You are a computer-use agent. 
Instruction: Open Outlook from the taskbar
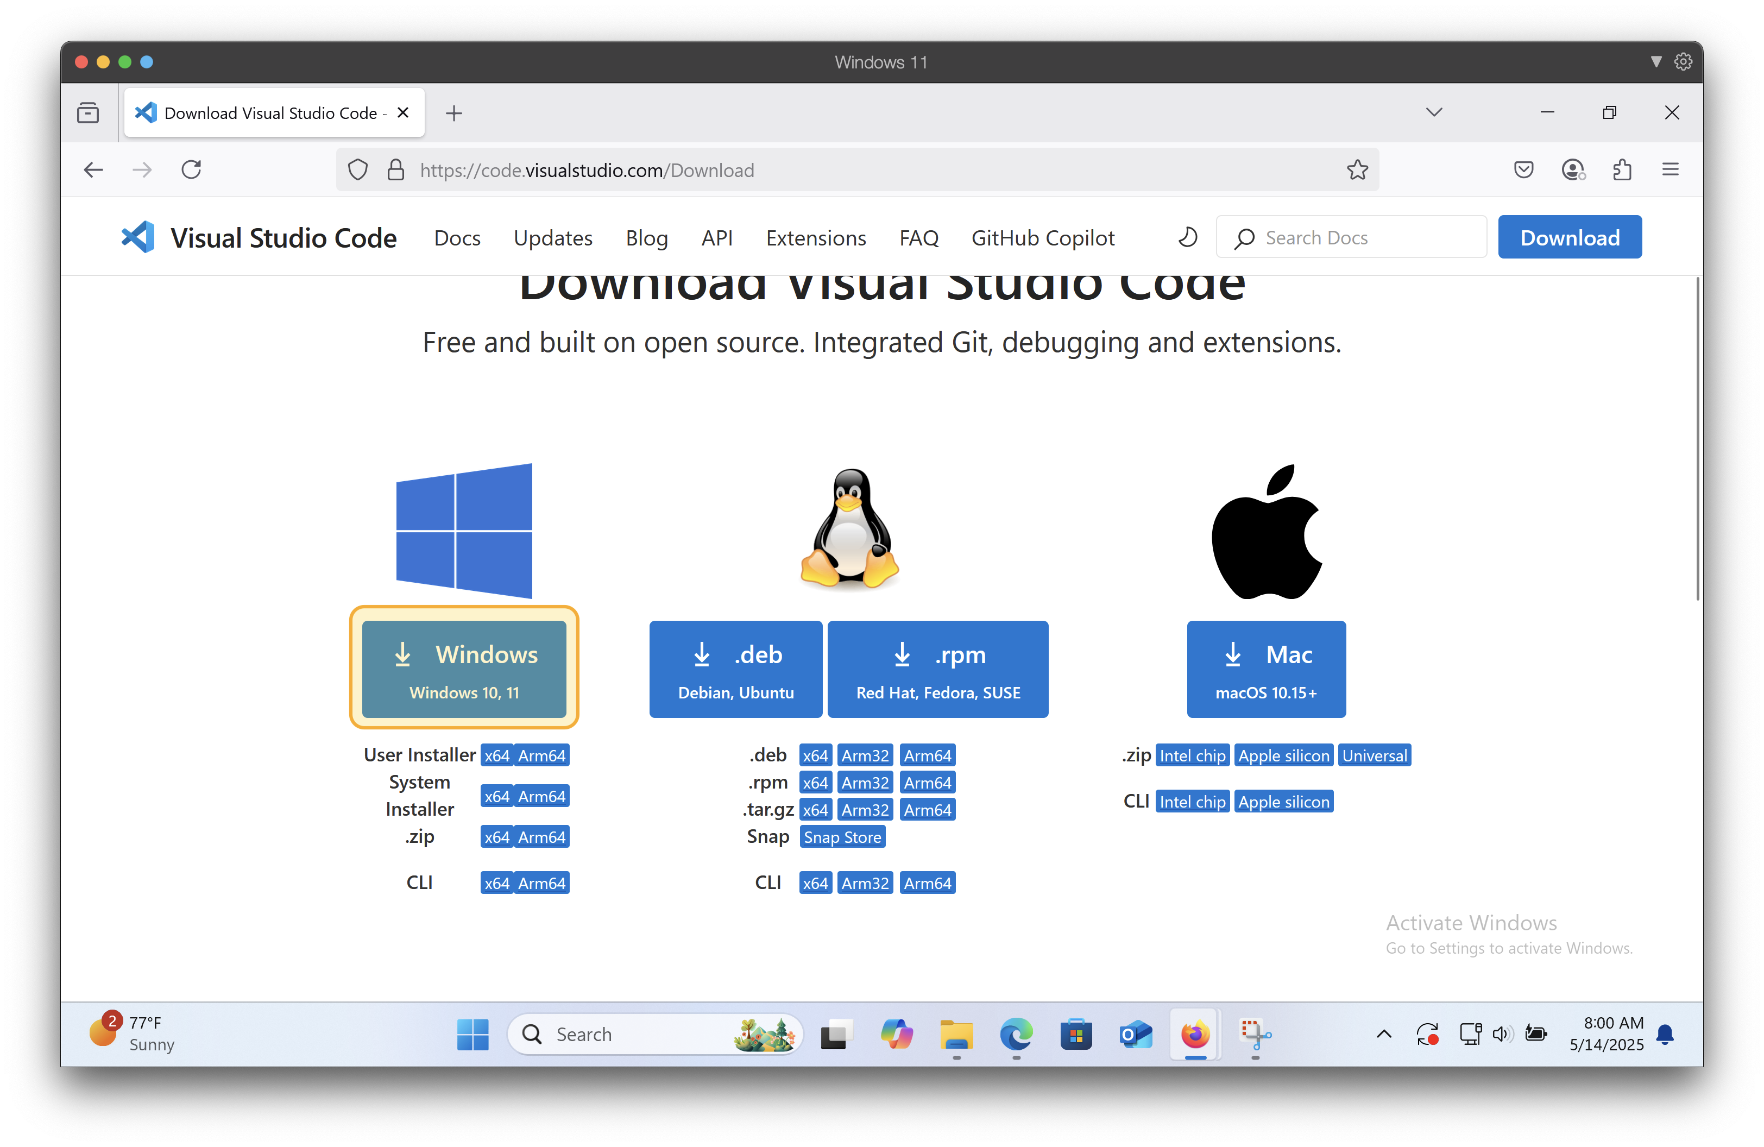tap(1136, 1033)
